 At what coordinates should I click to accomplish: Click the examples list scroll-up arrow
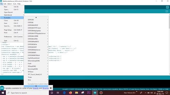coord(36,17)
